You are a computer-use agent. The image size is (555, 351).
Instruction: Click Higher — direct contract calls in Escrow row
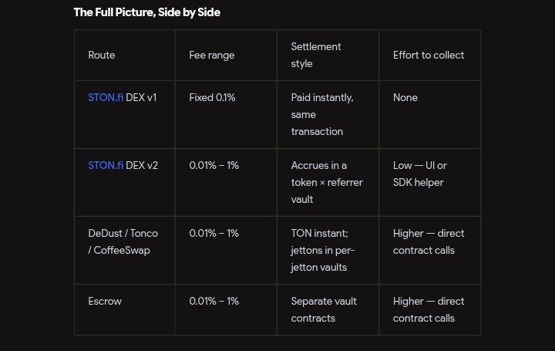coord(429,310)
